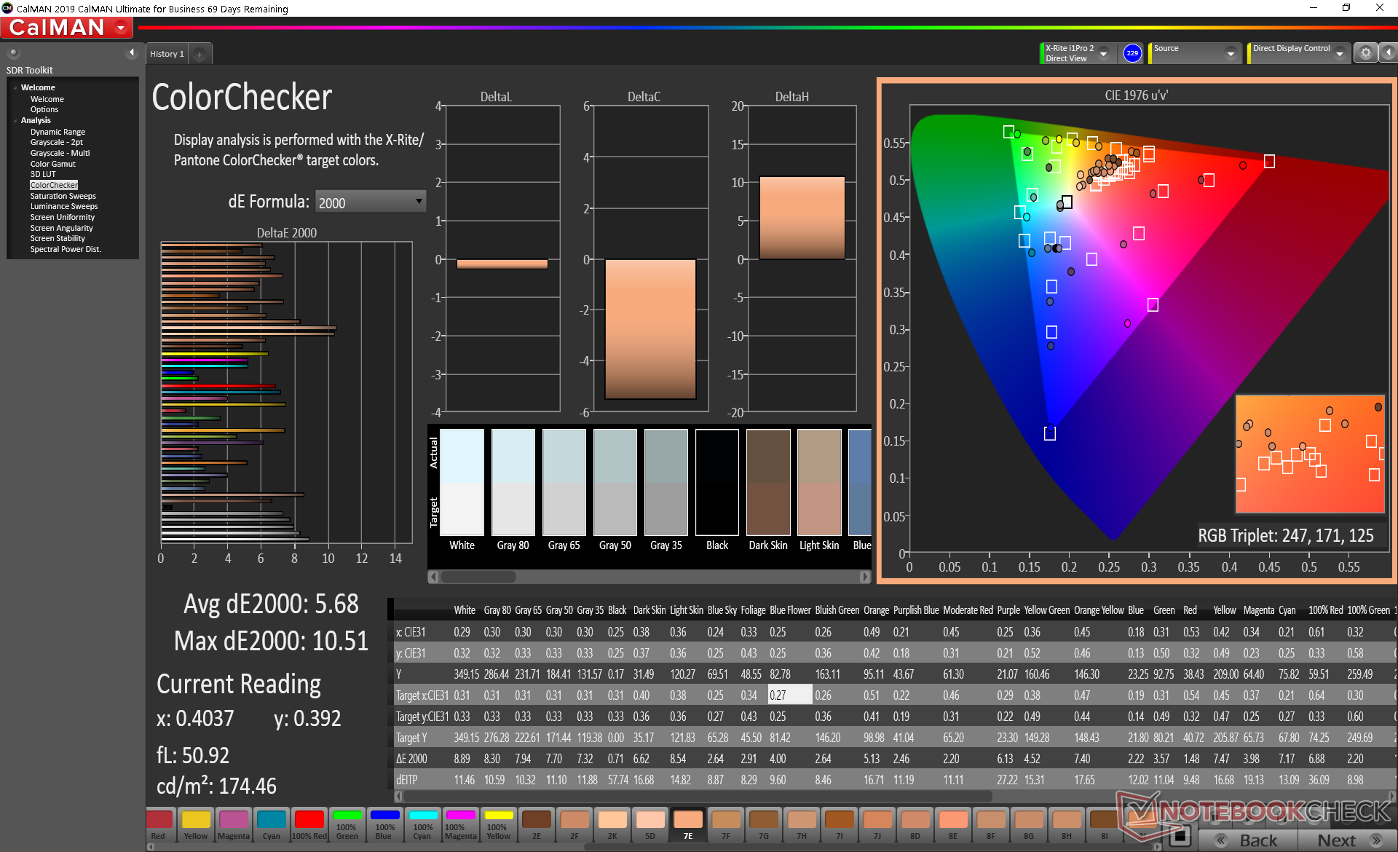
Task: Open the CalMAN main menu logo arrow
Action: coord(122,28)
